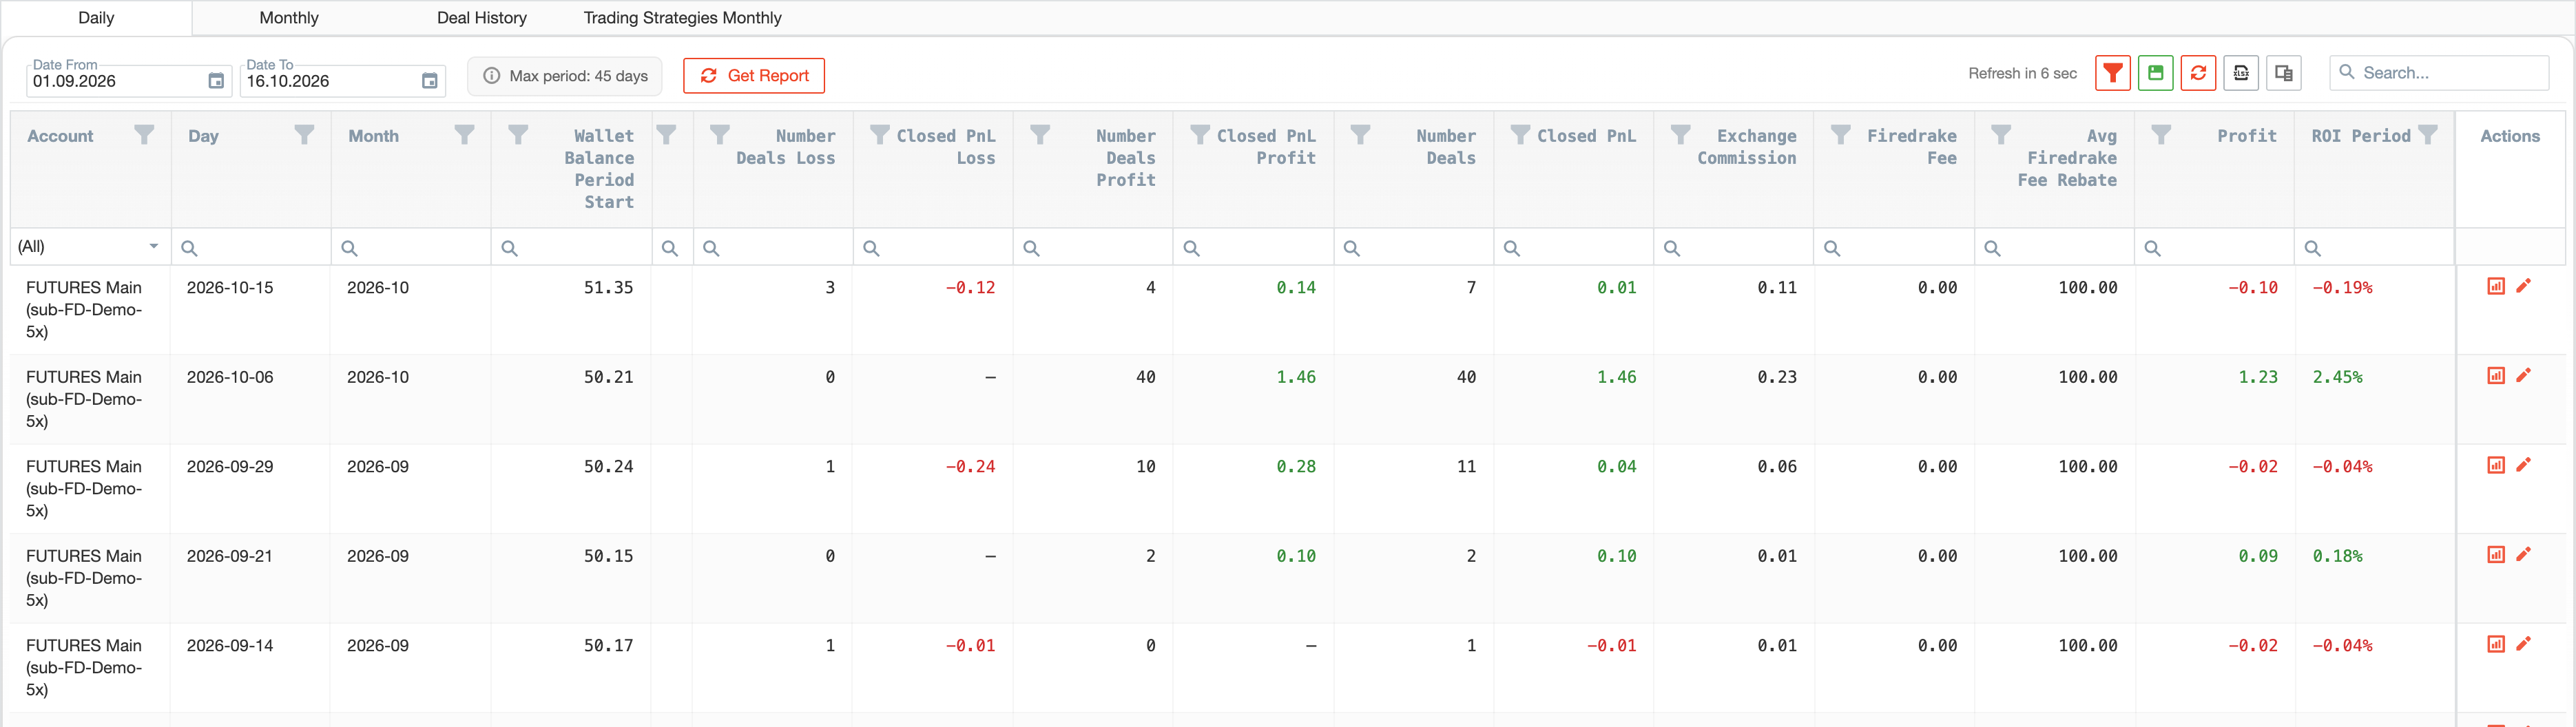Open the Date From calendar picker
This screenshot has width=2576, height=727.
point(216,81)
